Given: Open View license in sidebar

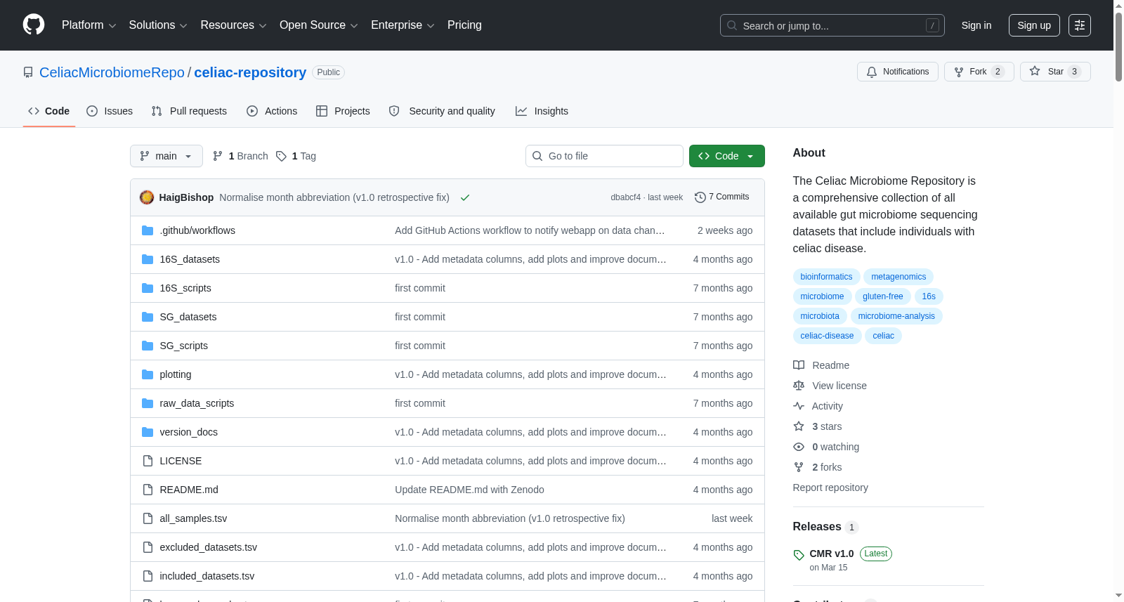Looking at the screenshot, I should click(x=830, y=386).
